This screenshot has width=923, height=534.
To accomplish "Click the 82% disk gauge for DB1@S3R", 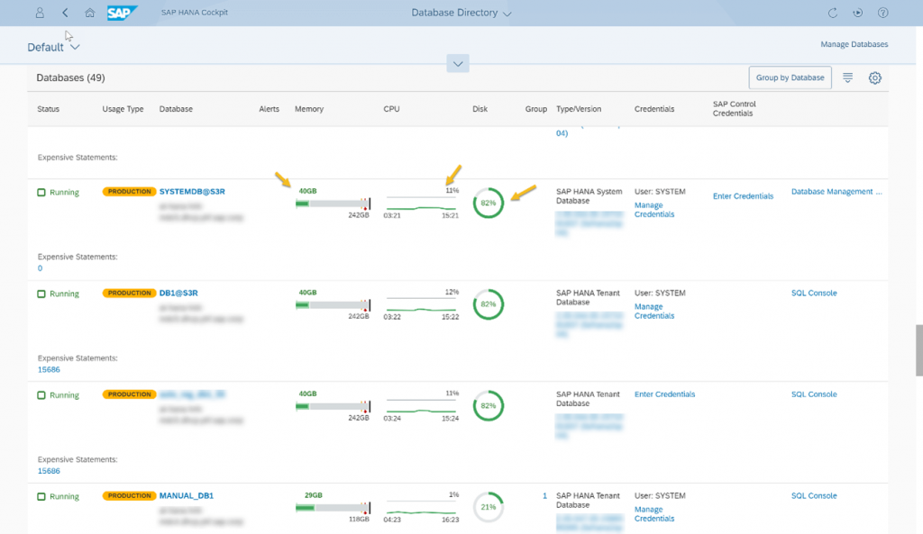I will pos(488,304).
